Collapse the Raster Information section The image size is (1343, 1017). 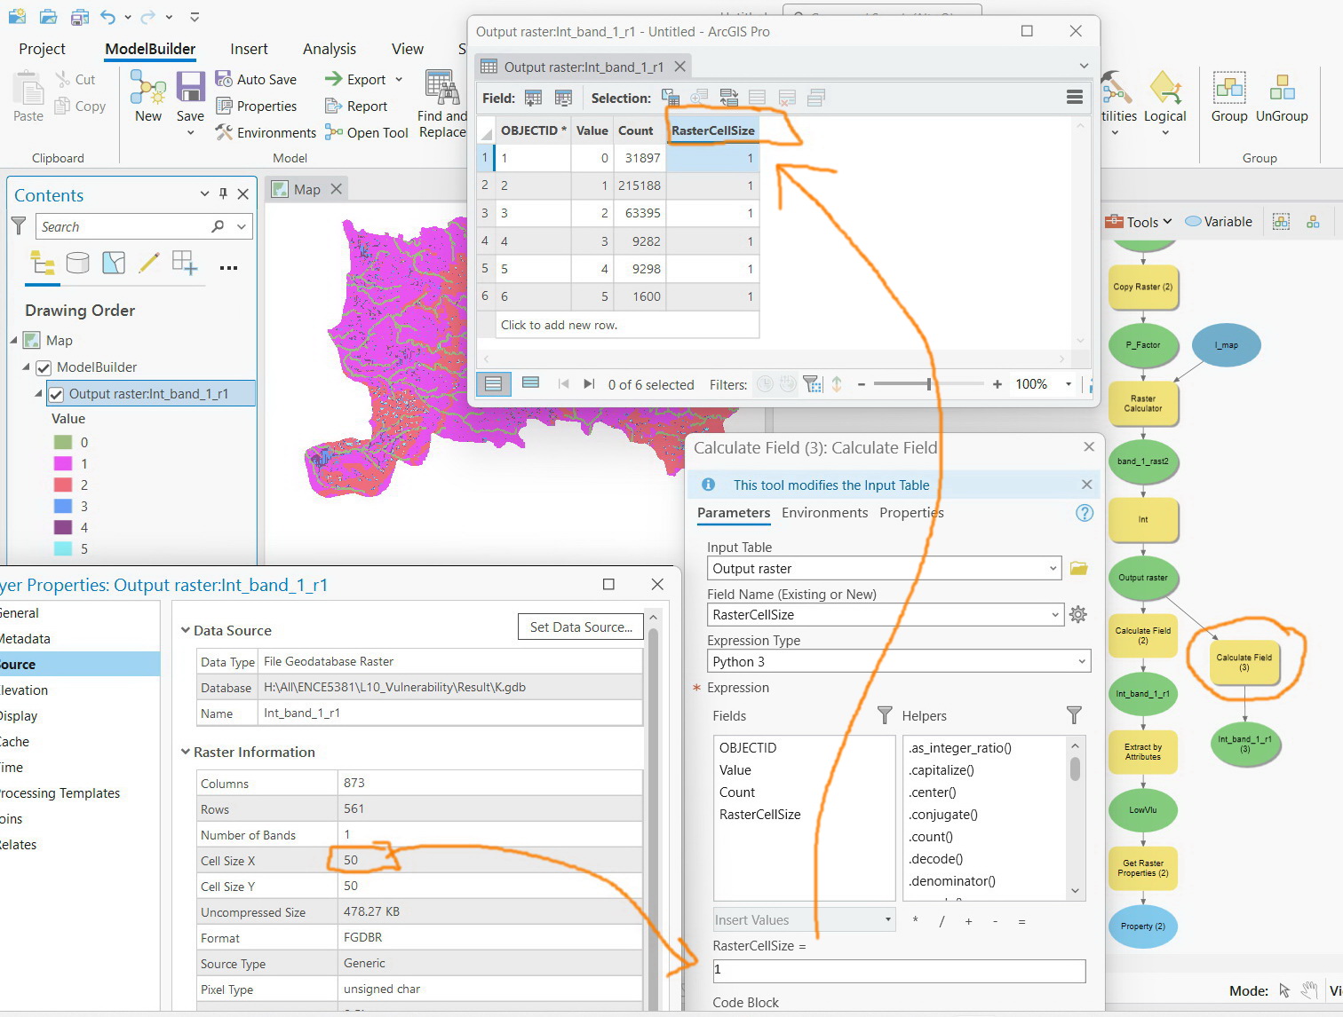pyautogui.click(x=186, y=752)
